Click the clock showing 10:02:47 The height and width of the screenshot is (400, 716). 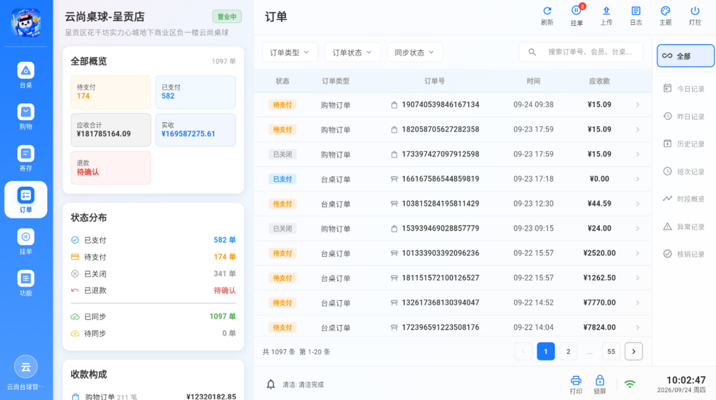point(686,380)
